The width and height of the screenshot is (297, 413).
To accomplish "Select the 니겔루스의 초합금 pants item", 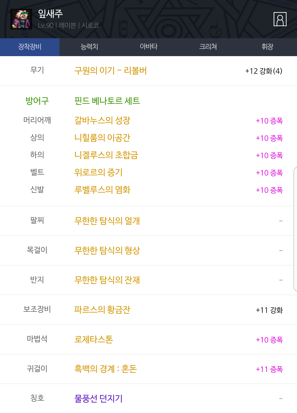I will tap(106, 155).
